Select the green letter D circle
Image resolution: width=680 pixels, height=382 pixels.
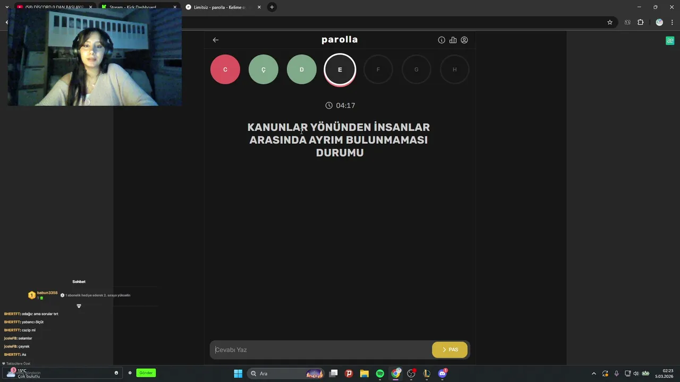coord(302,70)
